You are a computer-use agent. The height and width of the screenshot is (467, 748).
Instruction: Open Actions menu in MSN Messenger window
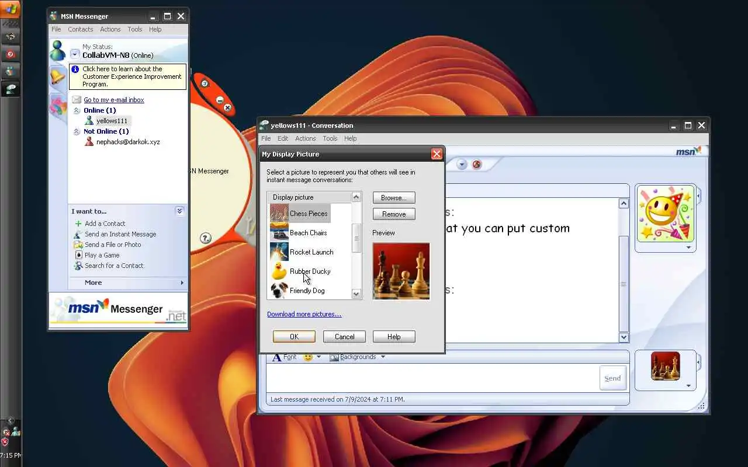click(110, 29)
